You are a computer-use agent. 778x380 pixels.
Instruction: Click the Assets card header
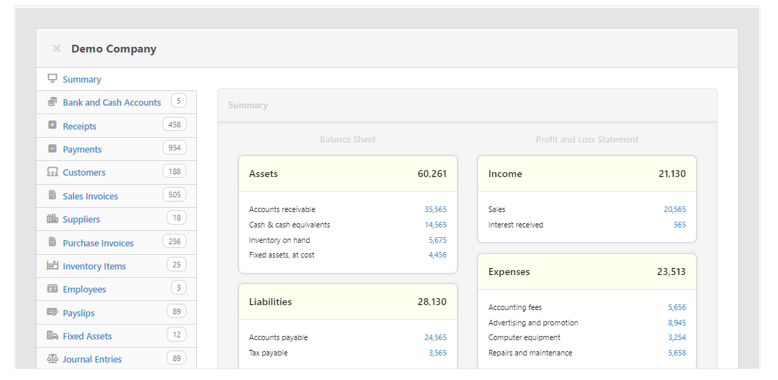(348, 174)
